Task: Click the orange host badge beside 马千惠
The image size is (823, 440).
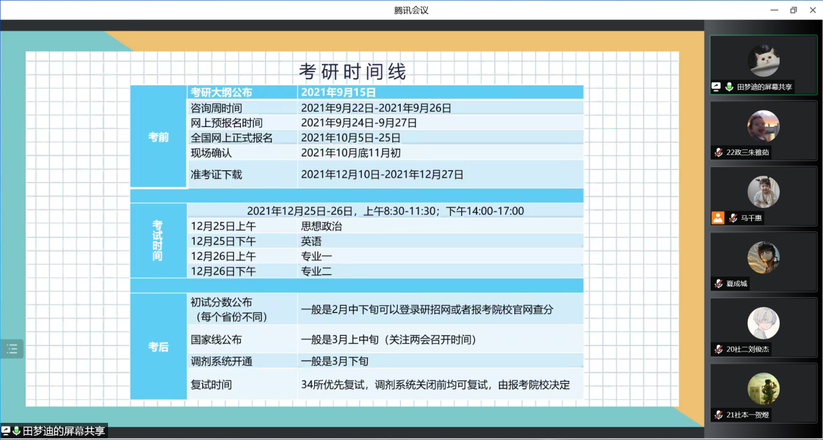Action: (x=717, y=218)
